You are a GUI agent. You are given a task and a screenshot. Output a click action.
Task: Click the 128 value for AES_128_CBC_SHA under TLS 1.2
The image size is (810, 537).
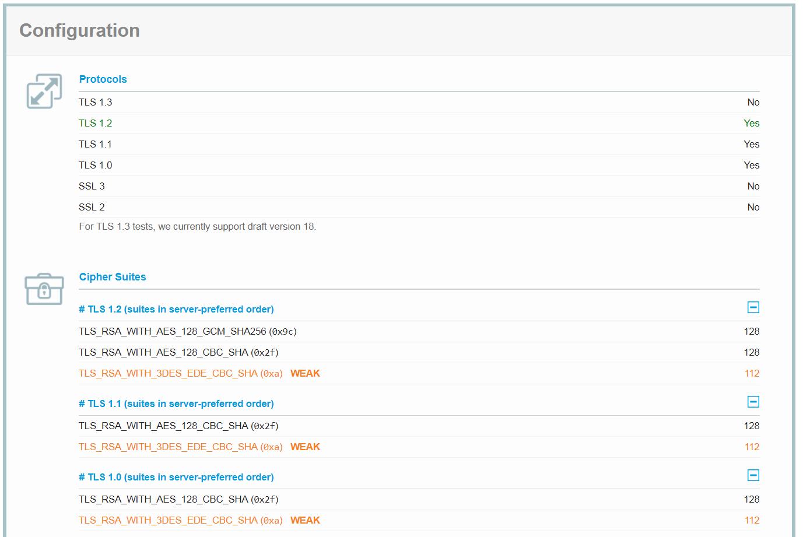[752, 352]
